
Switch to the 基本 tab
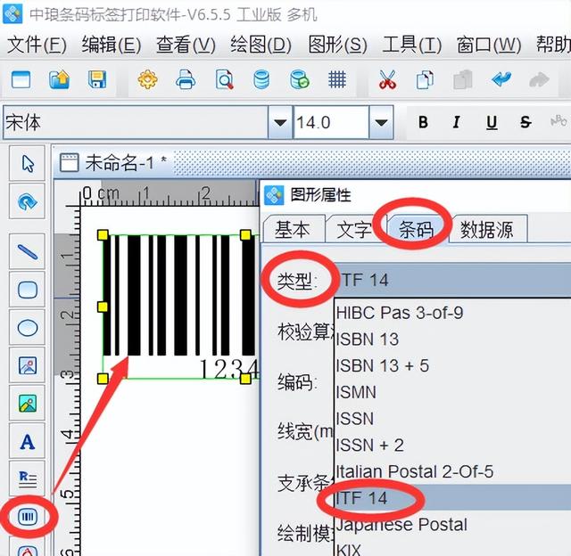(x=293, y=229)
